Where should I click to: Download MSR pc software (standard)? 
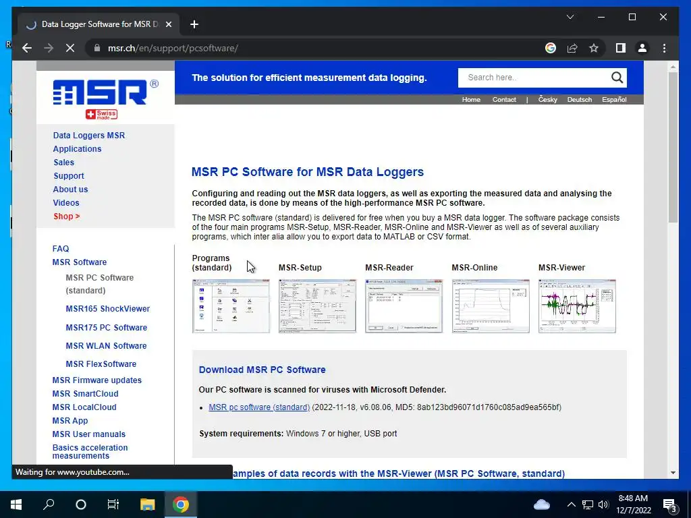(259, 407)
